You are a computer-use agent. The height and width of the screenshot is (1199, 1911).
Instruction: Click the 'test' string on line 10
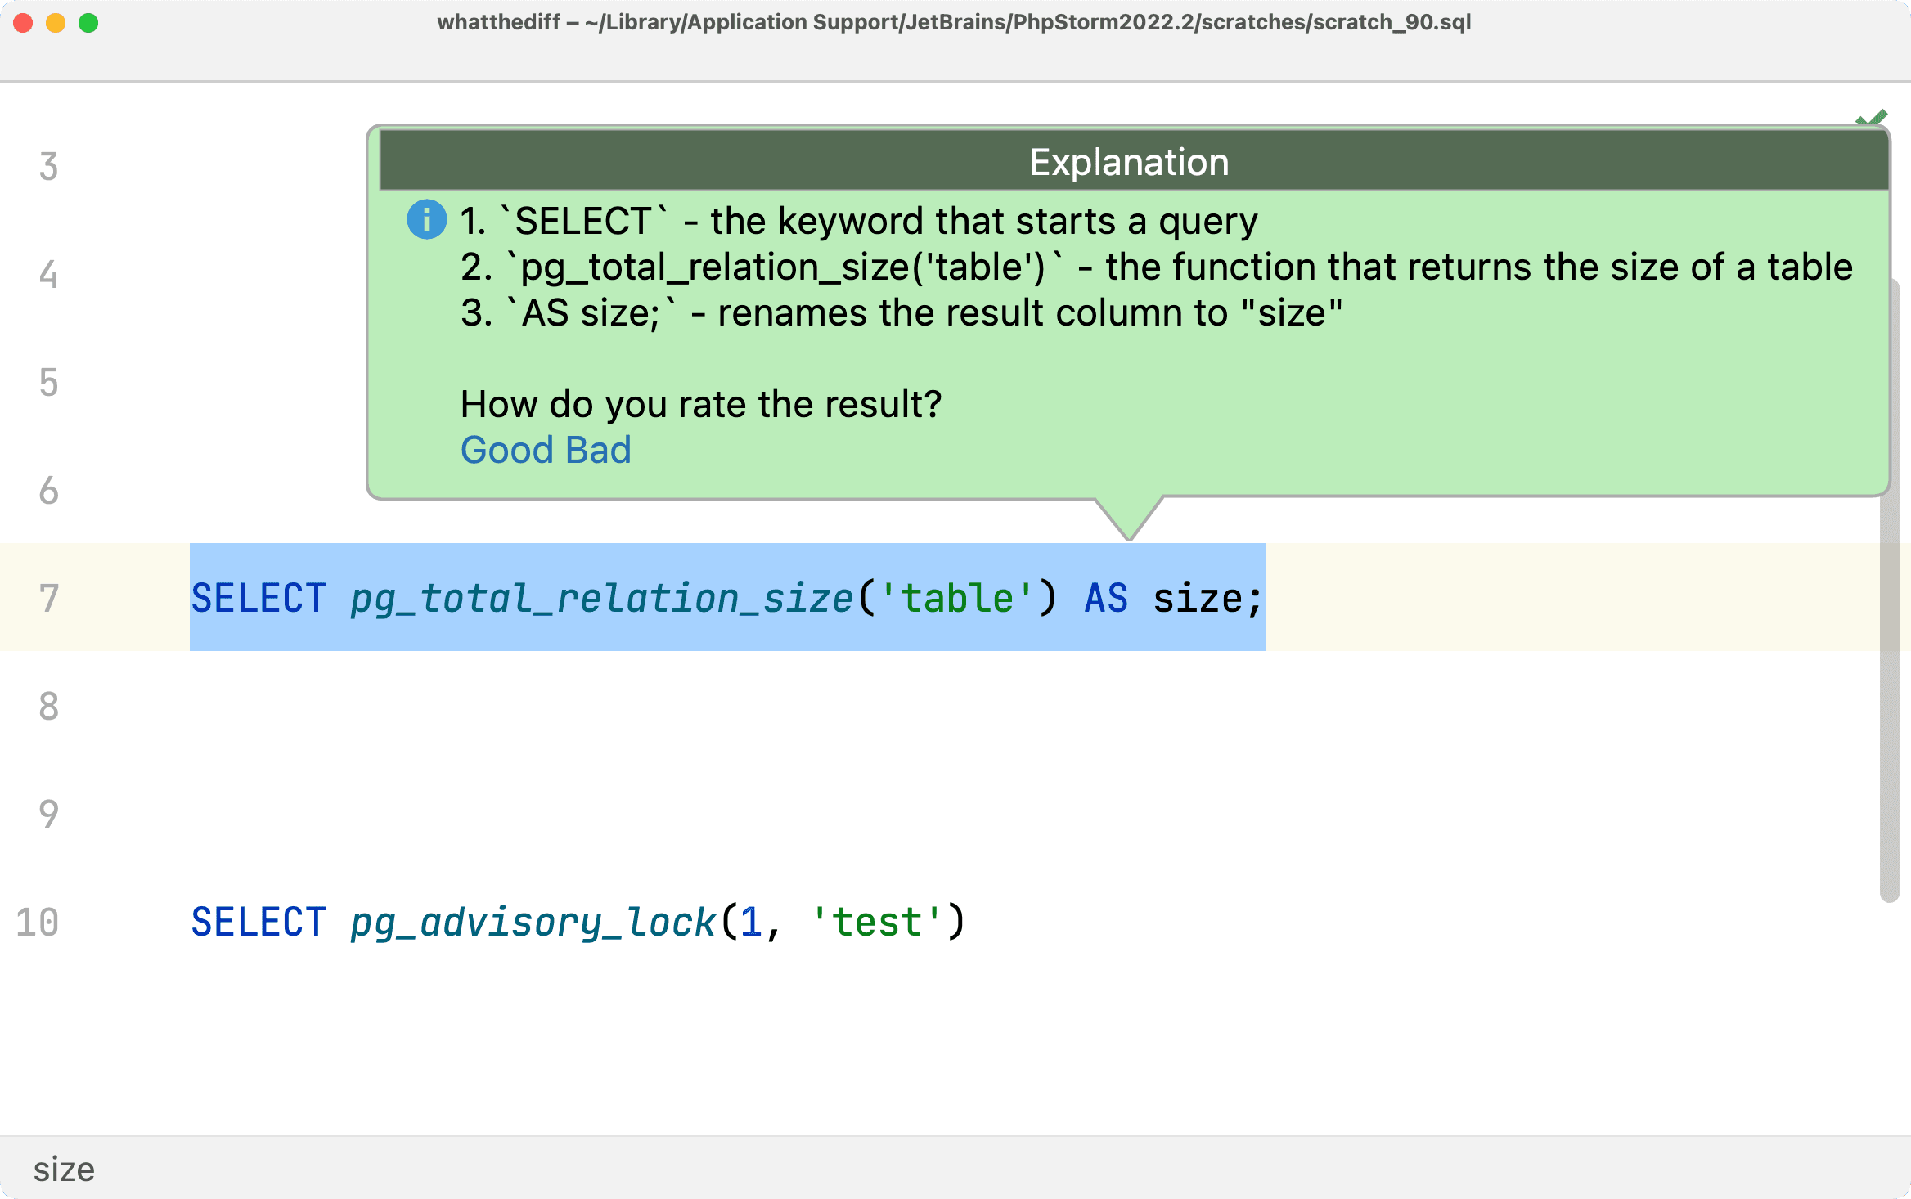click(876, 923)
